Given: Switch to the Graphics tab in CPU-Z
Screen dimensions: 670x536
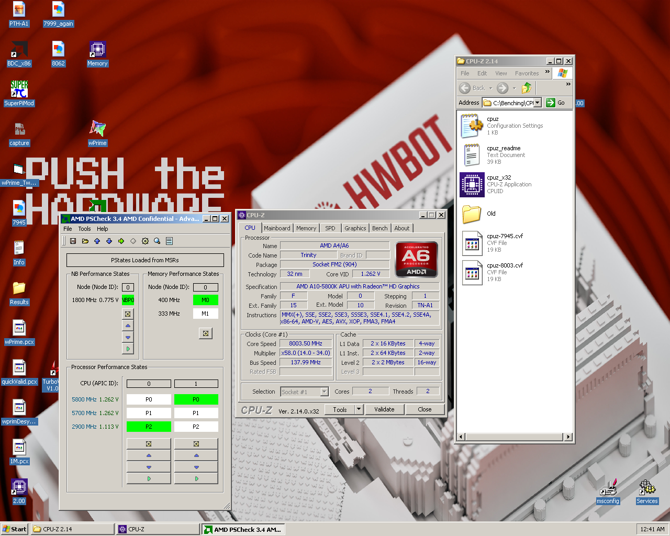Looking at the screenshot, I should click(355, 228).
